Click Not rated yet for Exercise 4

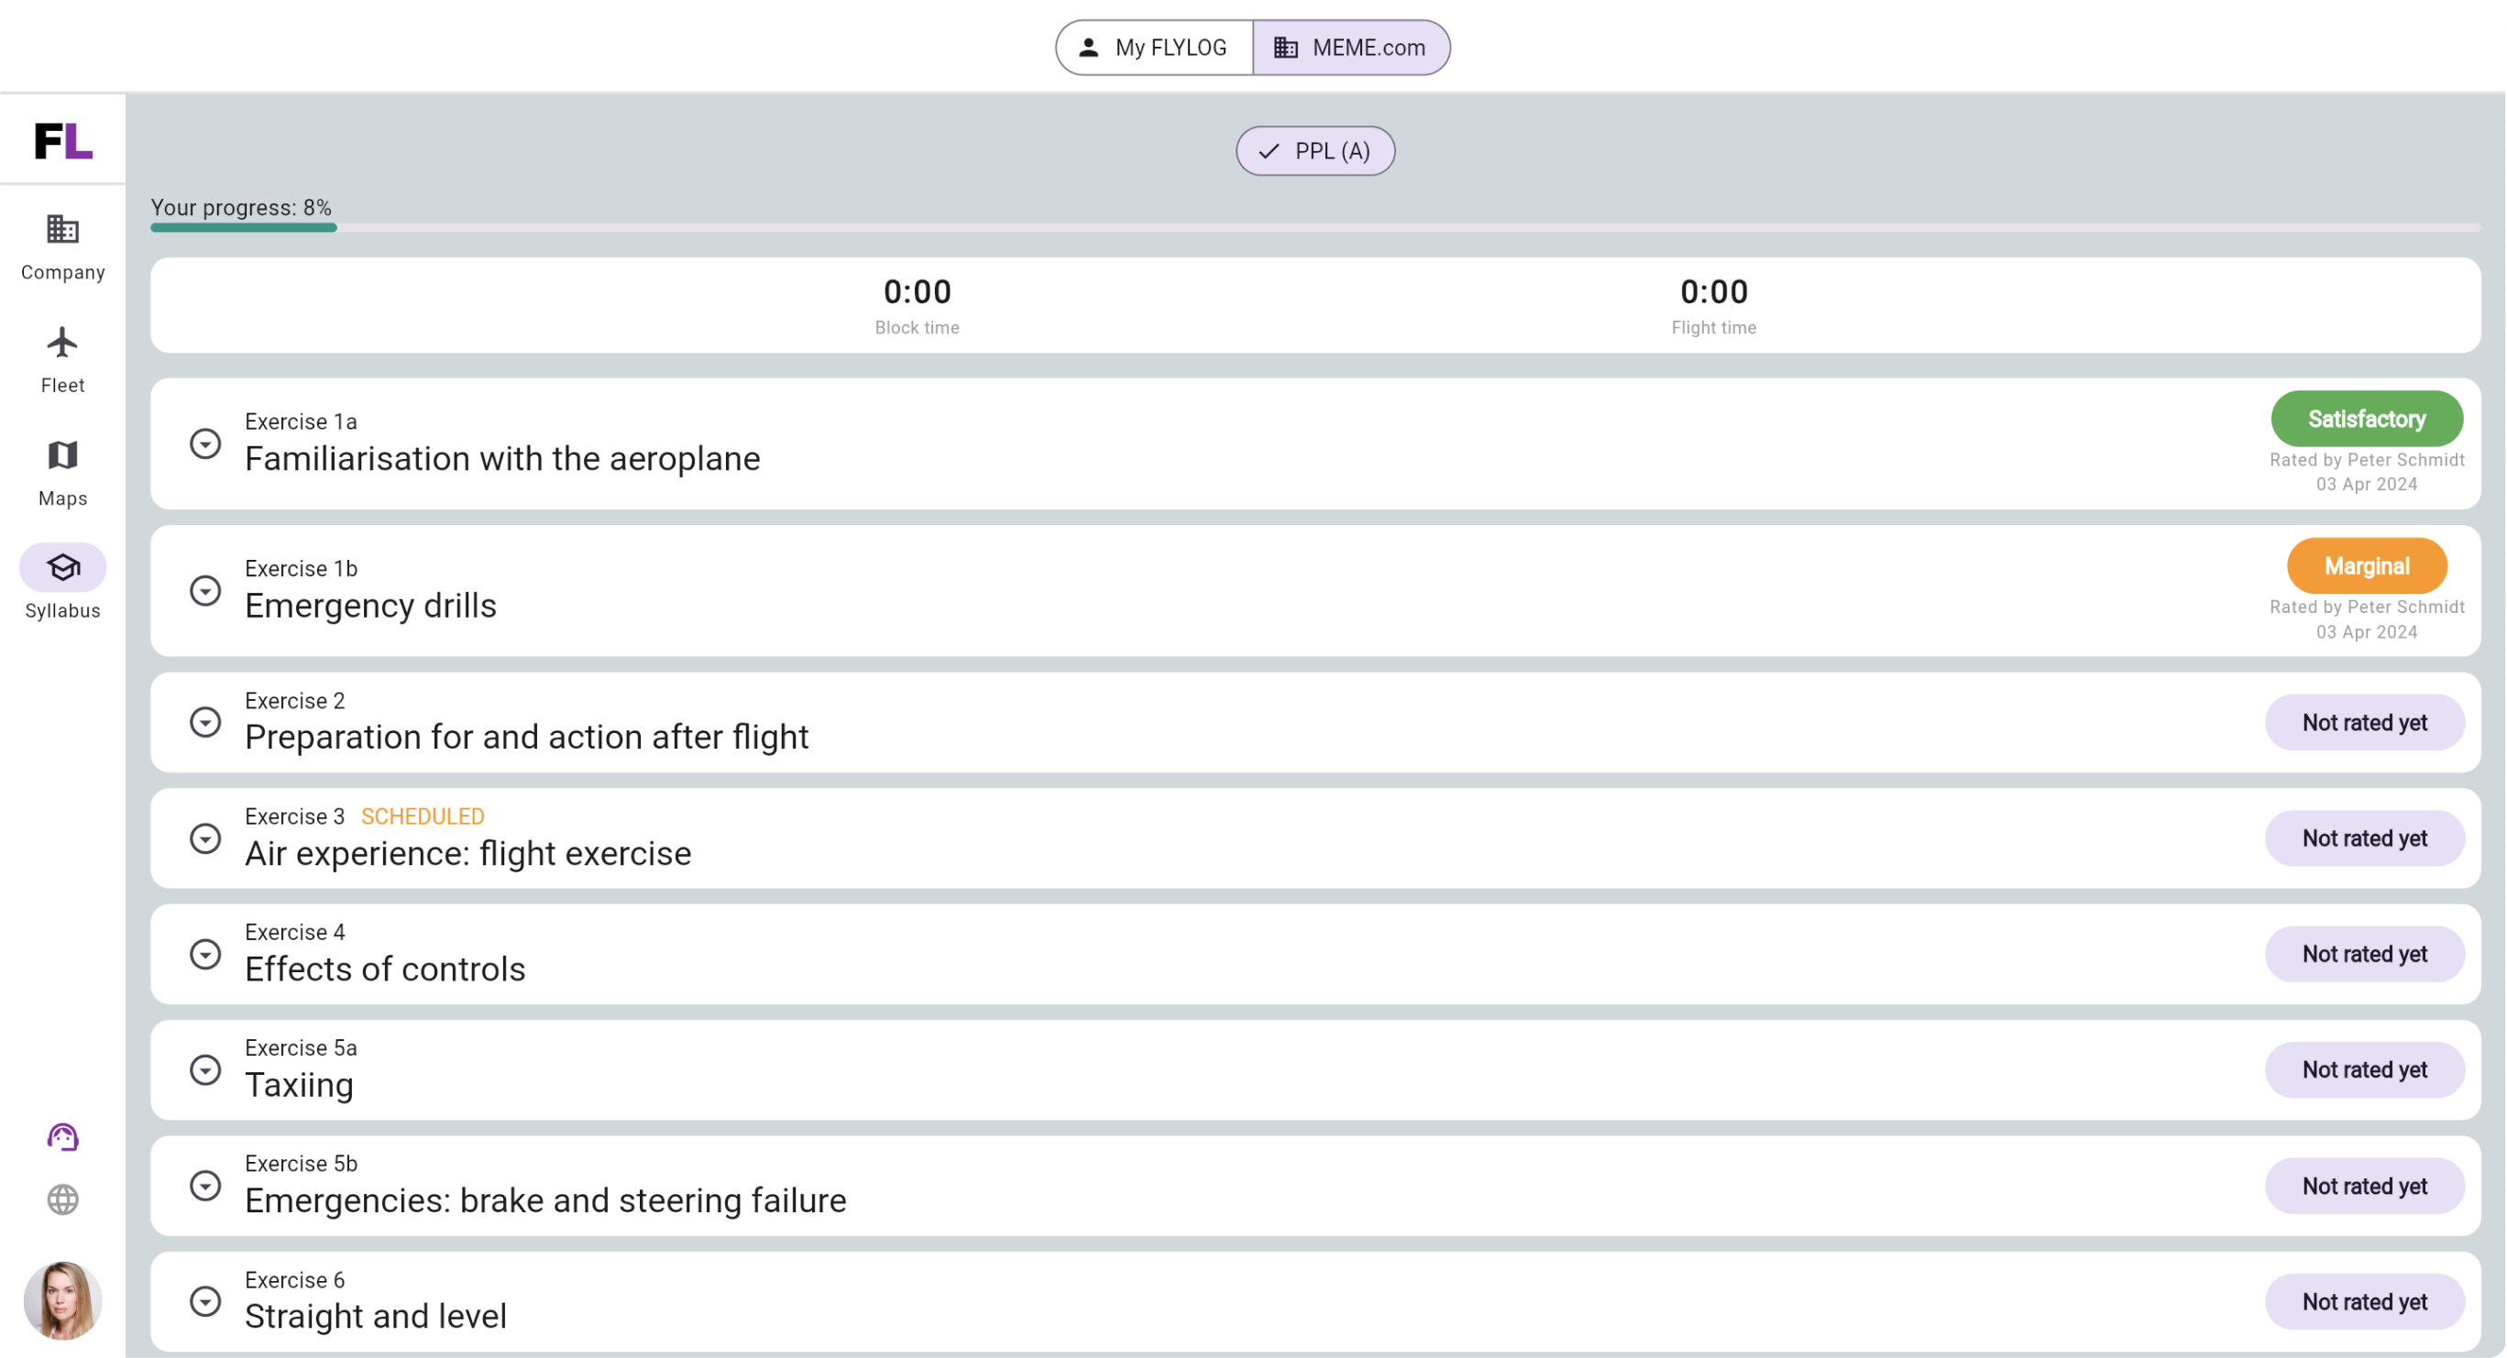(x=2364, y=954)
